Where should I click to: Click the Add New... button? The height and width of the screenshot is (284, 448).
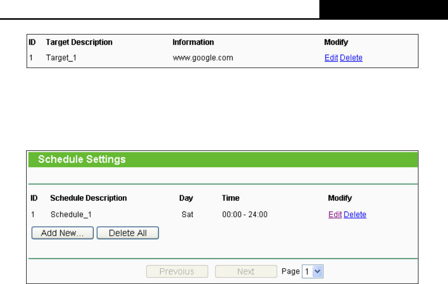coord(62,233)
